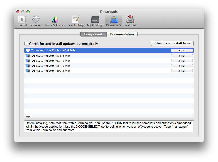
Task: Select the iOS 5.1 Simulator (614.5 MB) row
Action: (x=109, y=61)
